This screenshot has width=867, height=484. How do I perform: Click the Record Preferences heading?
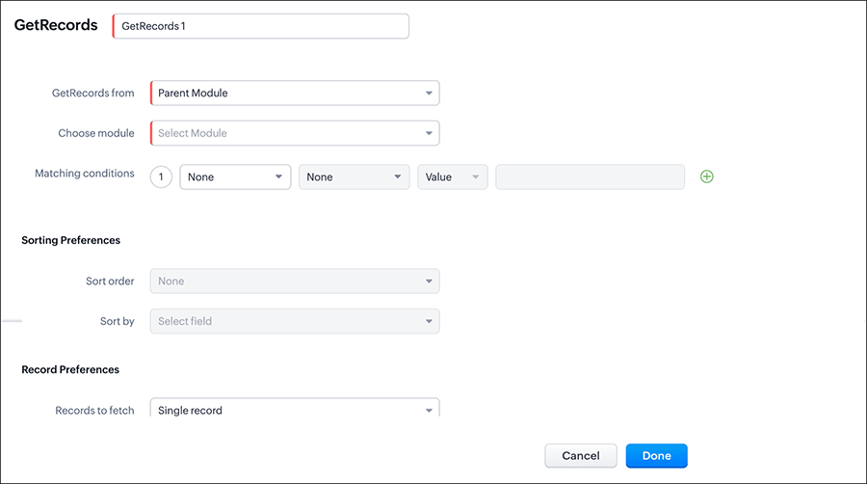click(x=70, y=369)
